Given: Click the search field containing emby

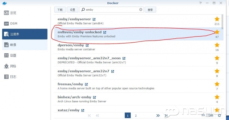Looking at the screenshot, I should pyautogui.click(x=111, y=10).
